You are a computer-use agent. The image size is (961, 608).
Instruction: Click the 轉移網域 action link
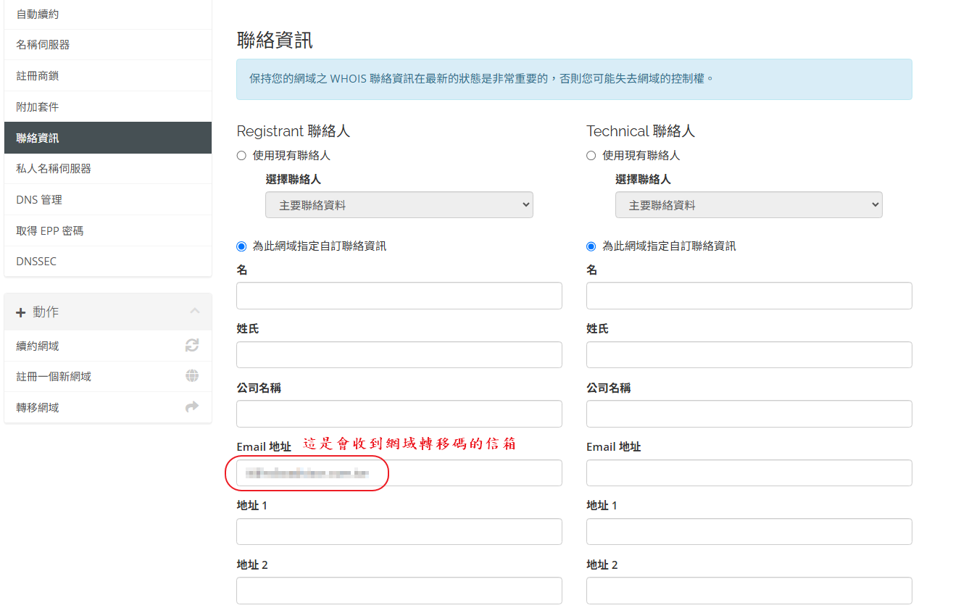pyautogui.click(x=38, y=408)
